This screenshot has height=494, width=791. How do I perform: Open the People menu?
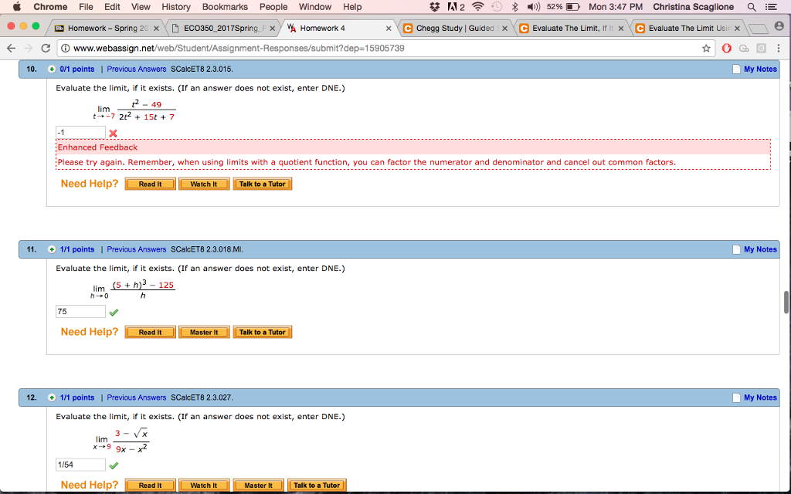pyautogui.click(x=273, y=6)
